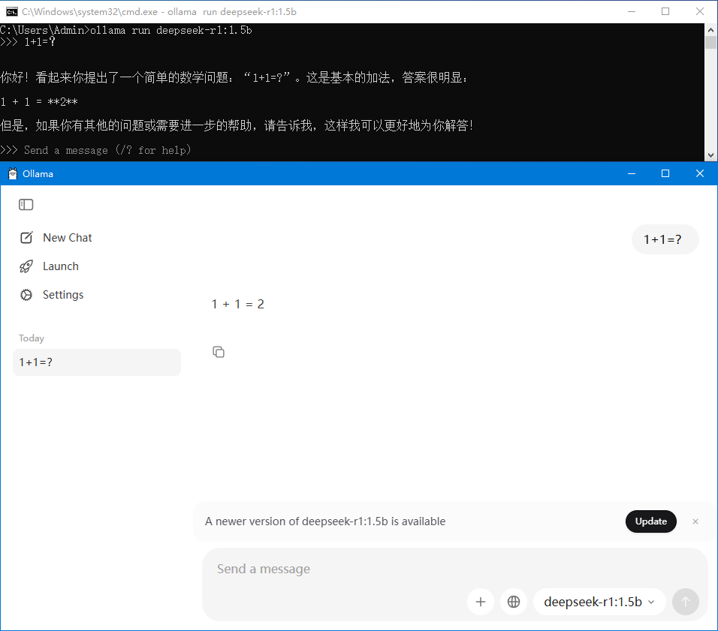This screenshot has width=718, height=631.
Task: Click the Update button
Action: 650,521
